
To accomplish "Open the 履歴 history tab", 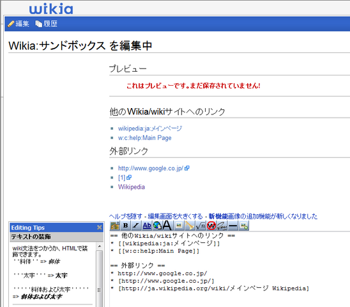I will (47, 24).
